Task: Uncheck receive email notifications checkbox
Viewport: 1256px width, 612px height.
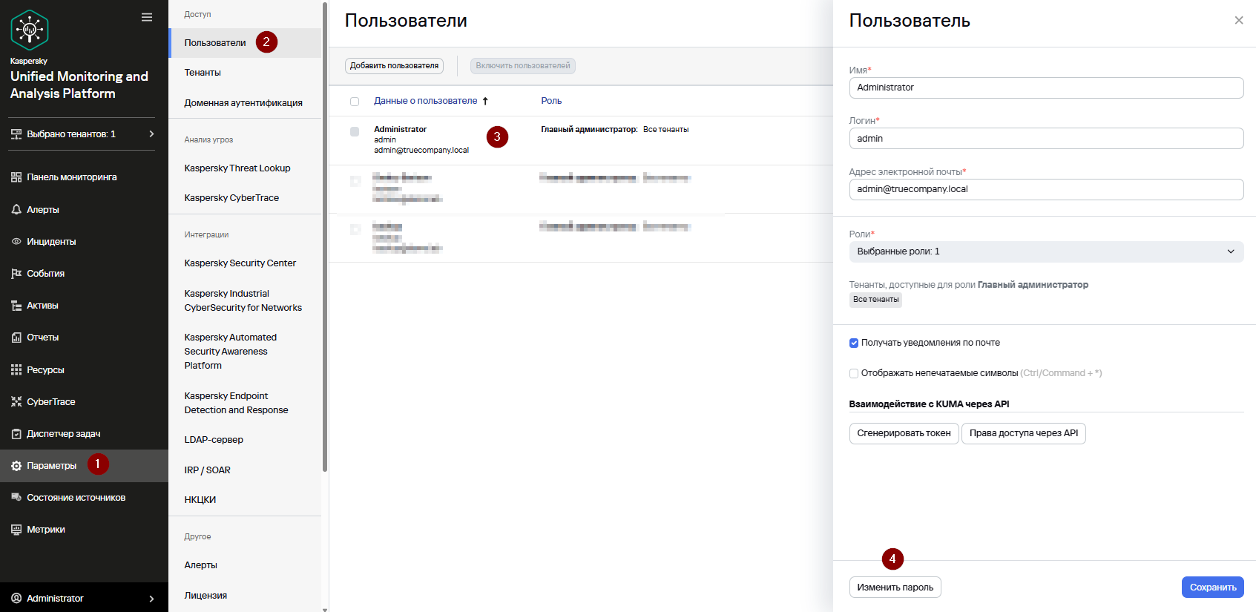Action: pyautogui.click(x=854, y=343)
